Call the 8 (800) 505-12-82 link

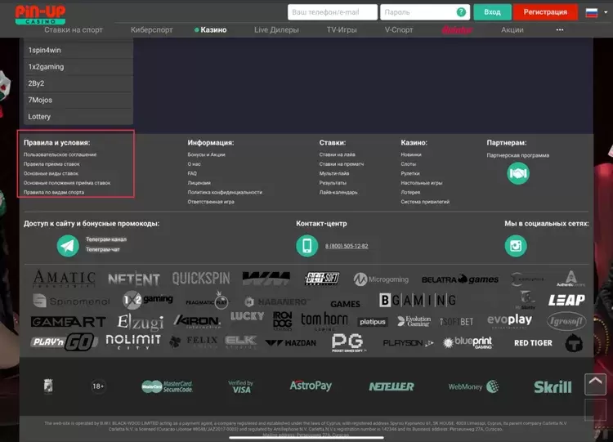347,246
